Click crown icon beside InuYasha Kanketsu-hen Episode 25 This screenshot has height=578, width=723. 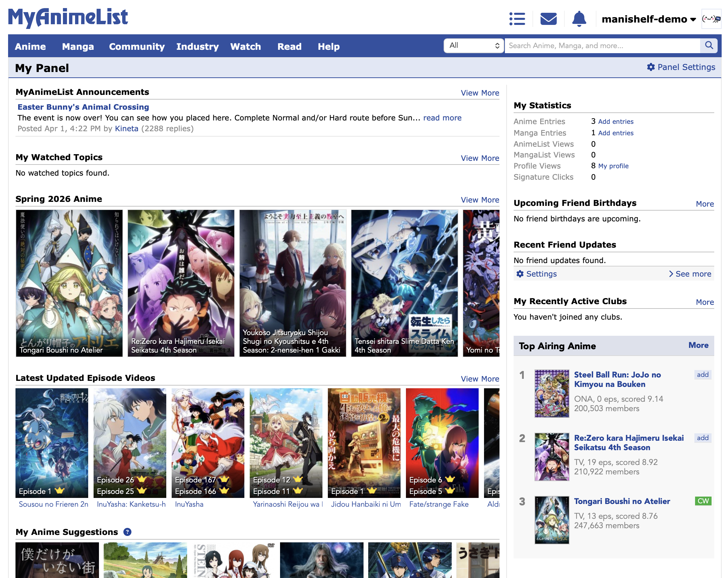point(142,491)
